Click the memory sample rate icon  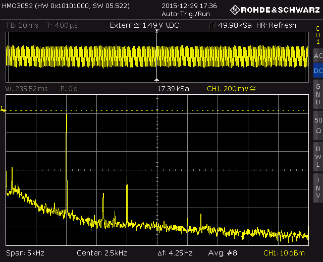click(x=212, y=26)
